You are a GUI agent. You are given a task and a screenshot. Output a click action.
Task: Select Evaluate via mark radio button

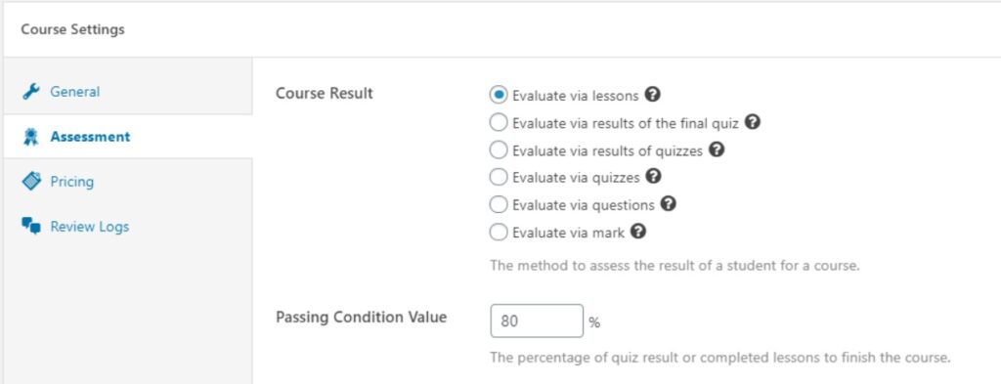(498, 233)
